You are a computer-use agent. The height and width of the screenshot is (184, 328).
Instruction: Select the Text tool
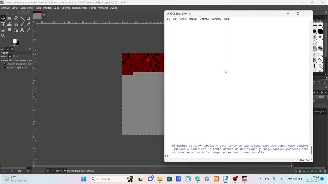coord(22,30)
